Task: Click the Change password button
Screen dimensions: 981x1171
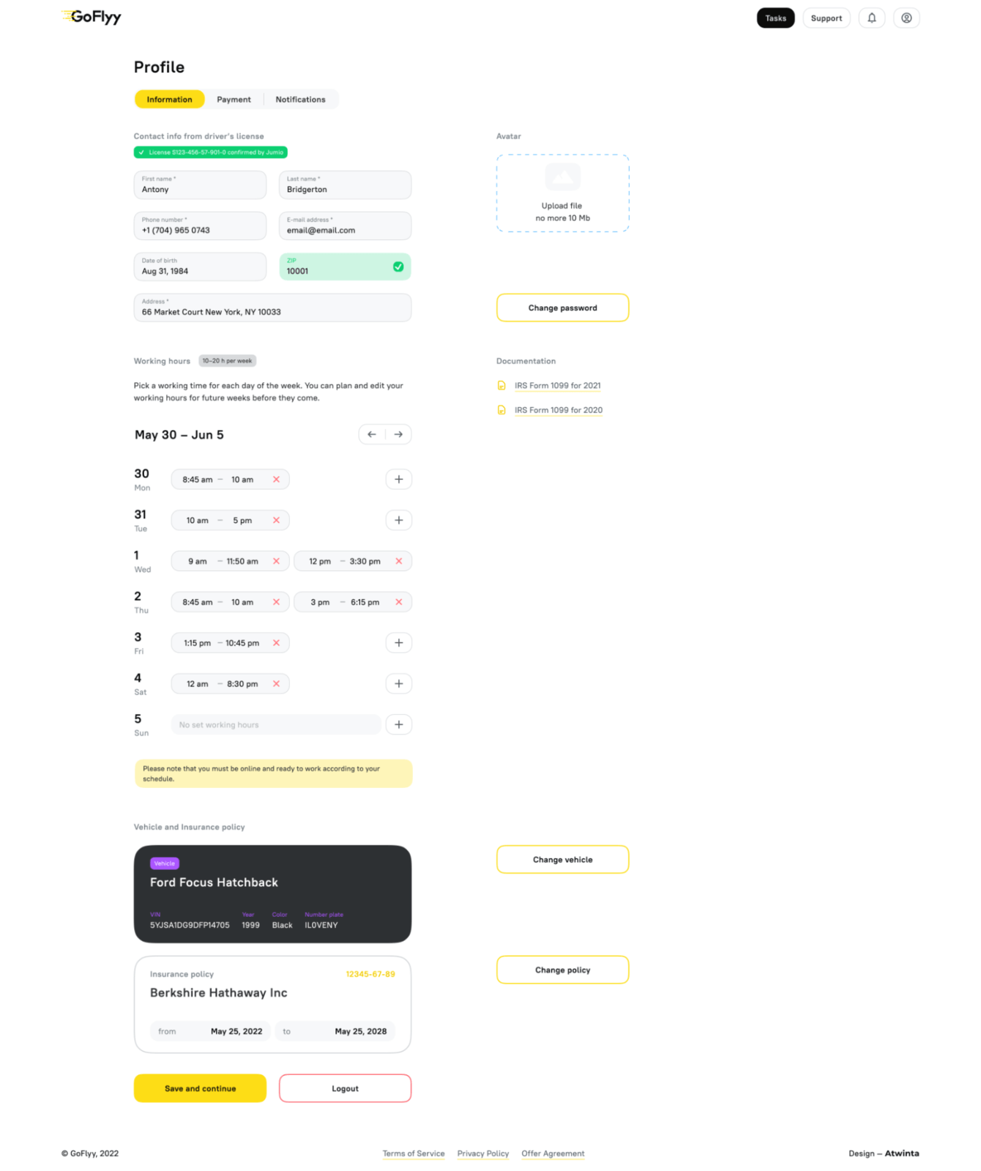Action: pos(562,308)
